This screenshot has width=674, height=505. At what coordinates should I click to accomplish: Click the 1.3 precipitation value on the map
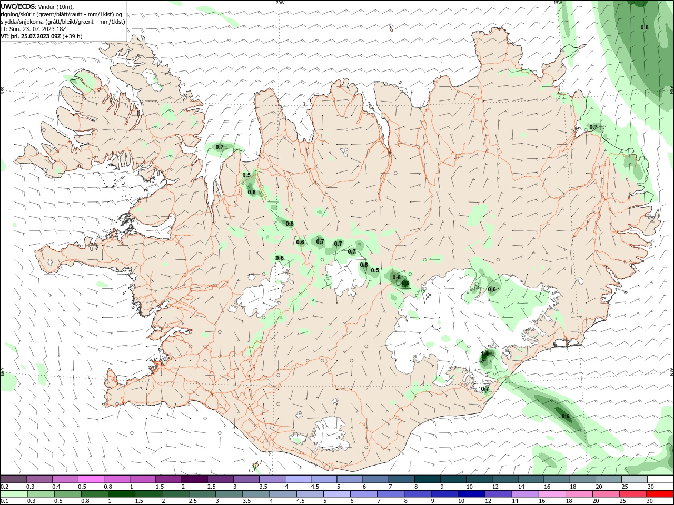405,284
